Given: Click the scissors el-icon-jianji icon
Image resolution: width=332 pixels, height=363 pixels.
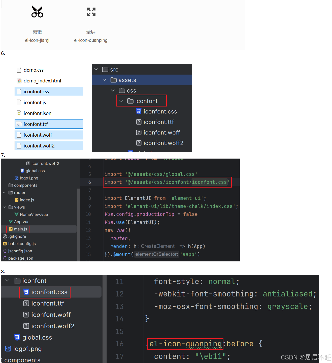Looking at the screenshot, I should pyautogui.click(x=37, y=12).
